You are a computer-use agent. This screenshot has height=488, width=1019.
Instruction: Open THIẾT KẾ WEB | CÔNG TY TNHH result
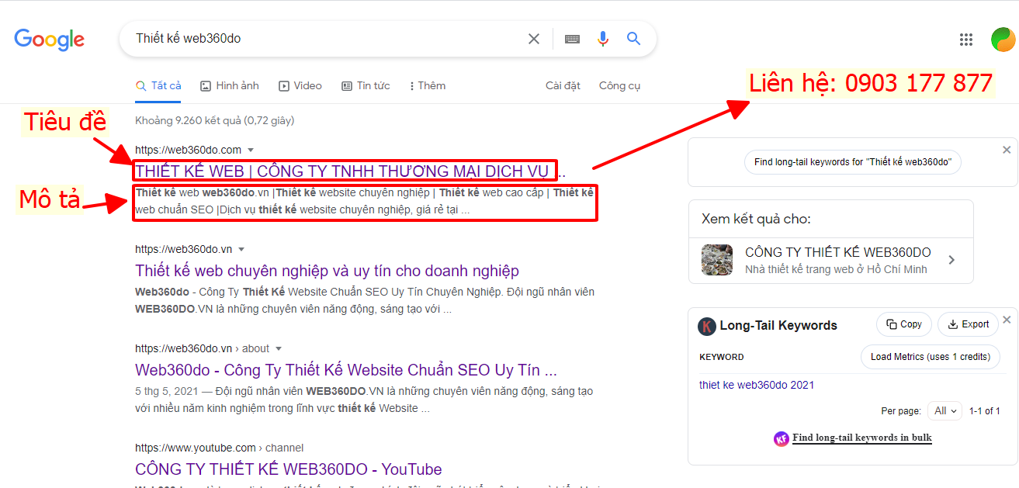point(350,171)
